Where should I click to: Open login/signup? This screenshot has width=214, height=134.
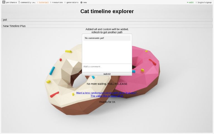tap(204, 2)
